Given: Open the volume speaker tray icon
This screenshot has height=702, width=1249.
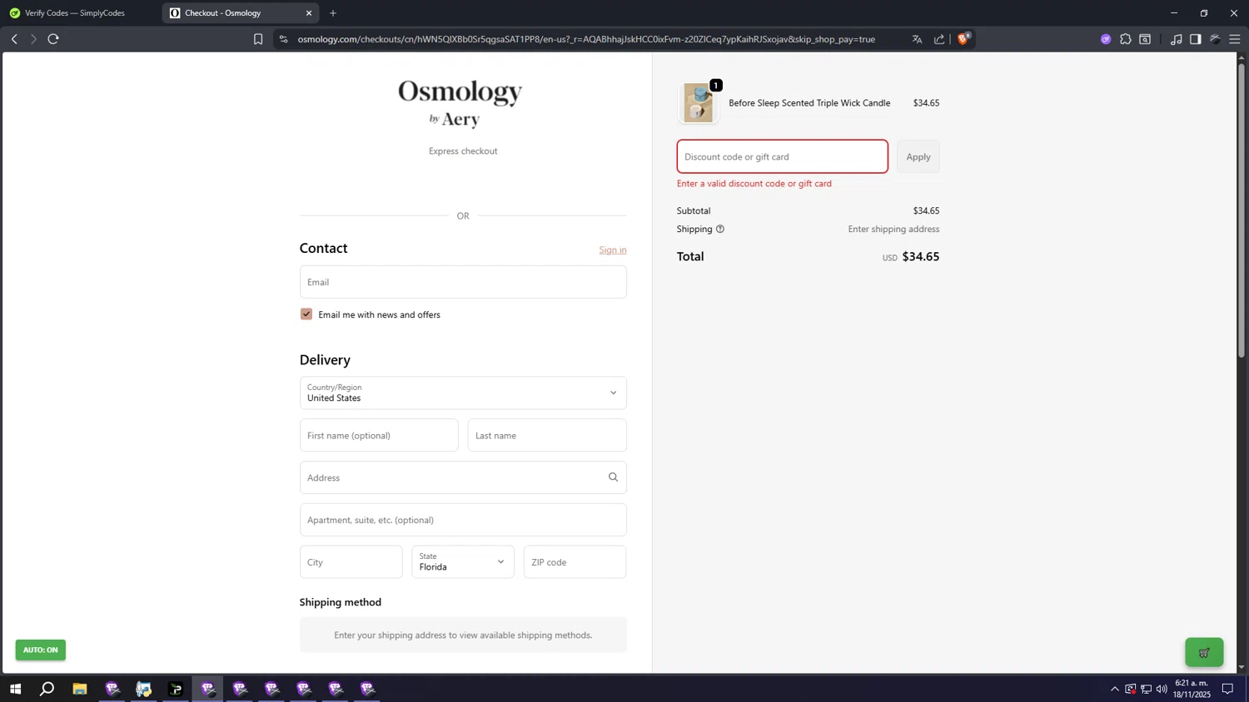Looking at the screenshot, I should coord(1162,689).
